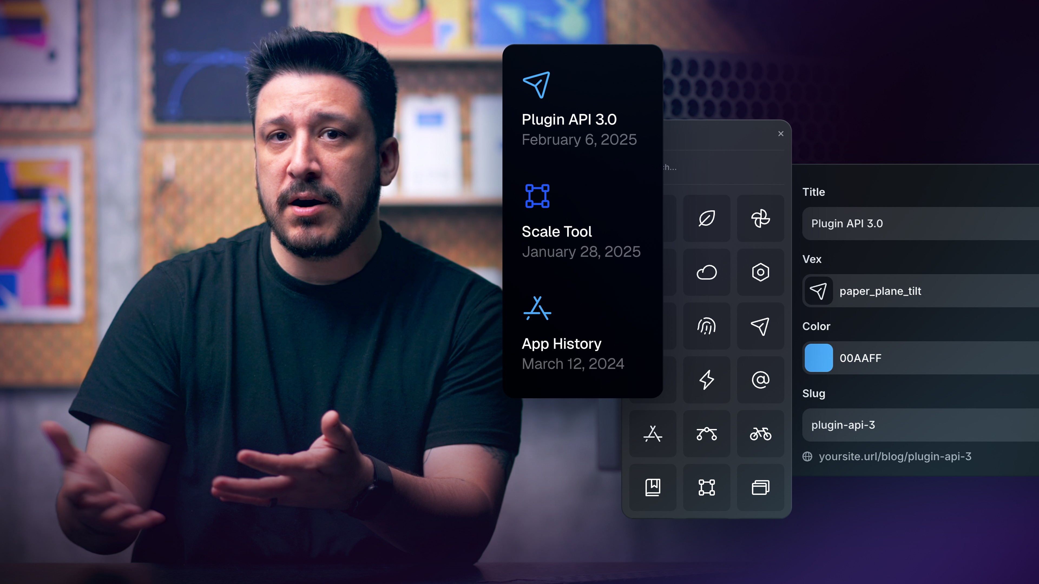This screenshot has height=584, width=1039.
Task: Select the bookmark book icon
Action: (653, 487)
